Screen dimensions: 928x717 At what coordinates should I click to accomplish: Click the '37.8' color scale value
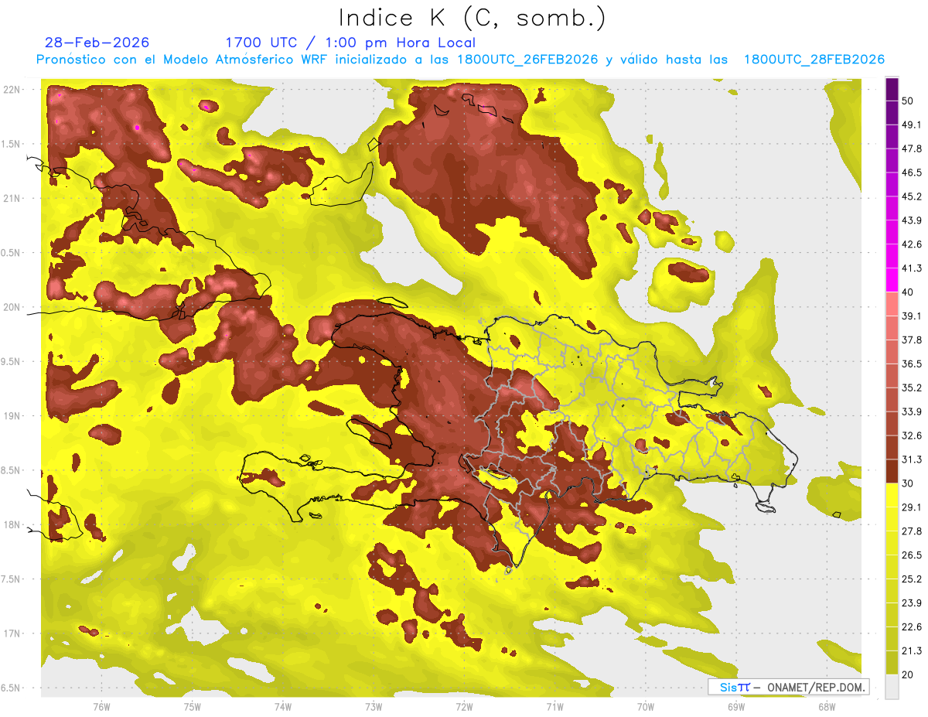pos(913,340)
